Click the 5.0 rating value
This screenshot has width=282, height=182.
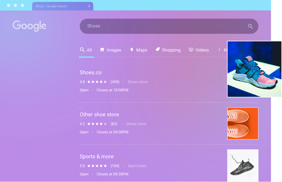click(x=82, y=166)
